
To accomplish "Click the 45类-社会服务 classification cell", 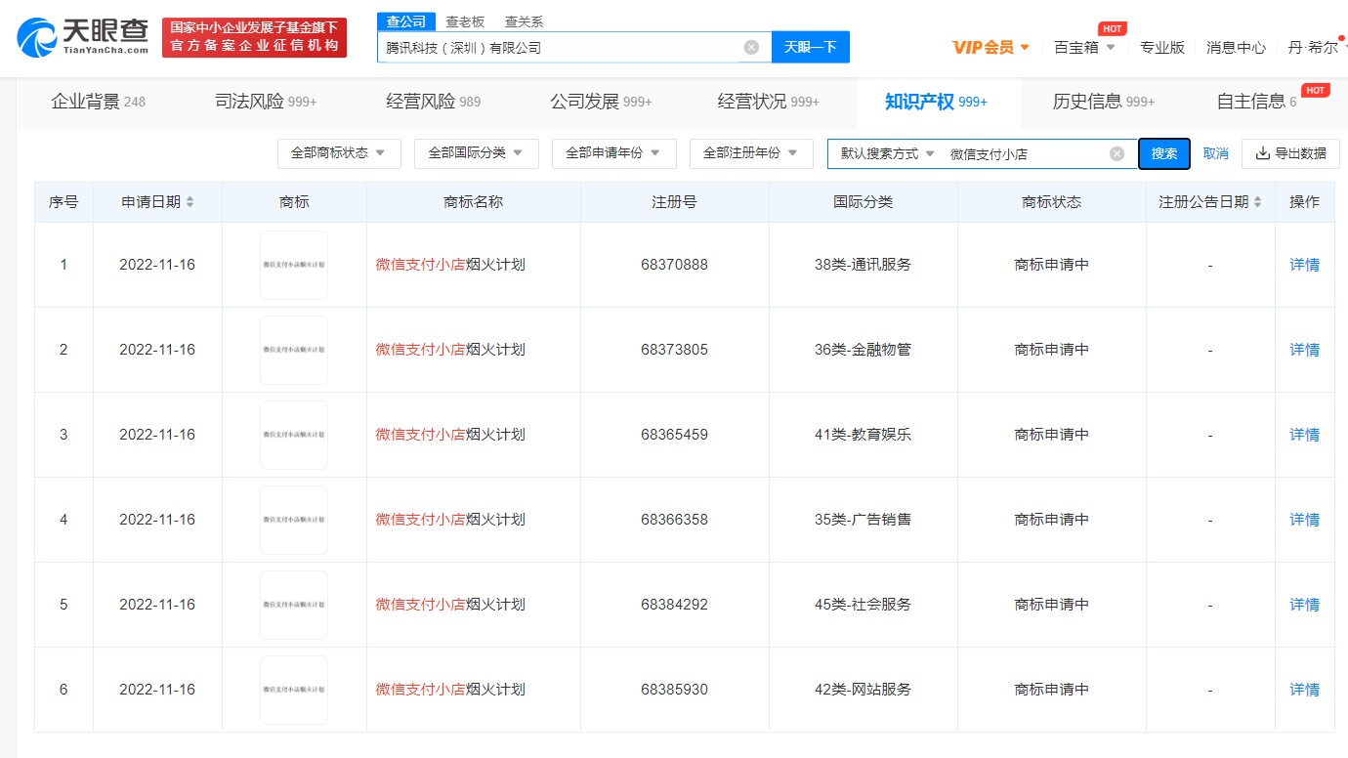I will point(863,605).
